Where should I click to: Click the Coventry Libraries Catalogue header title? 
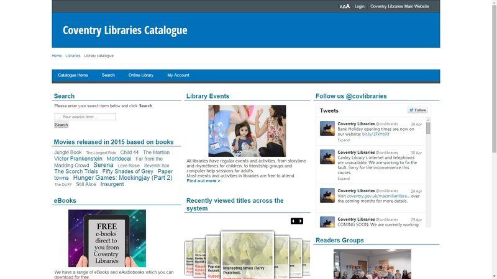(125, 30)
